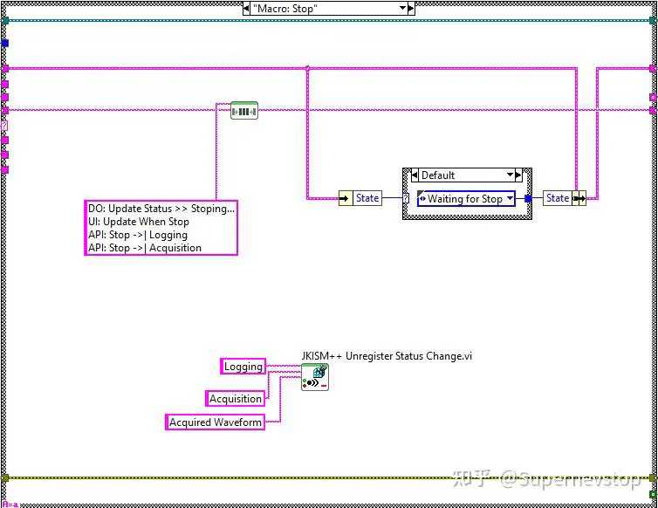Select the State element on Unbundle node
This screenshot has width=658, height=508.
(x=367, y=198)
